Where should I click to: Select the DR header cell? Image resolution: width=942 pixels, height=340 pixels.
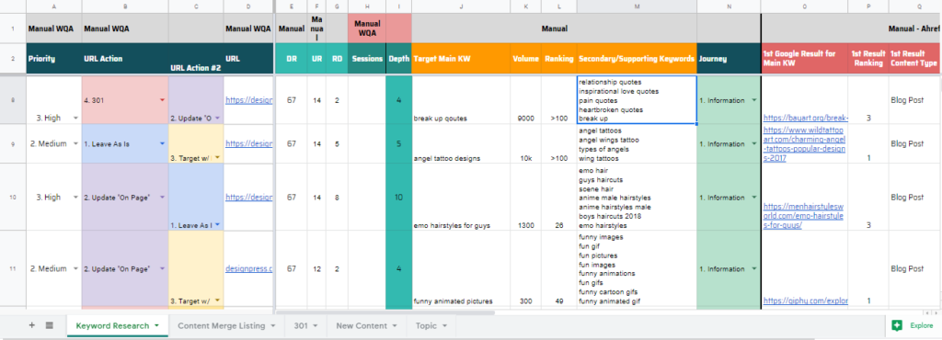click(x=292, y=59)
